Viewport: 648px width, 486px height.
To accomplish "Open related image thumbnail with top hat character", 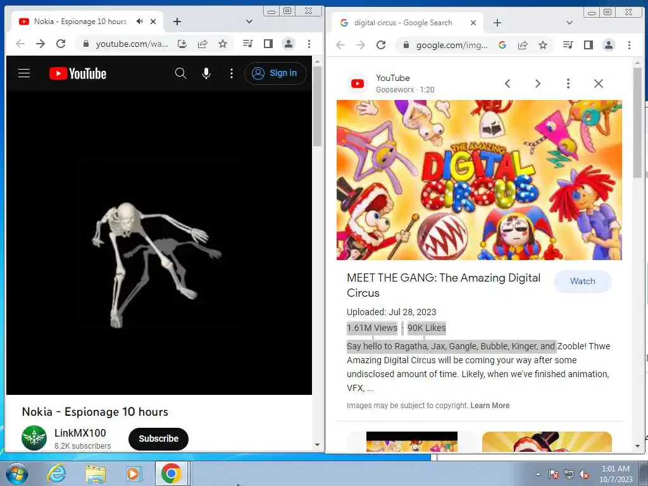I will (x=547, y=442).
